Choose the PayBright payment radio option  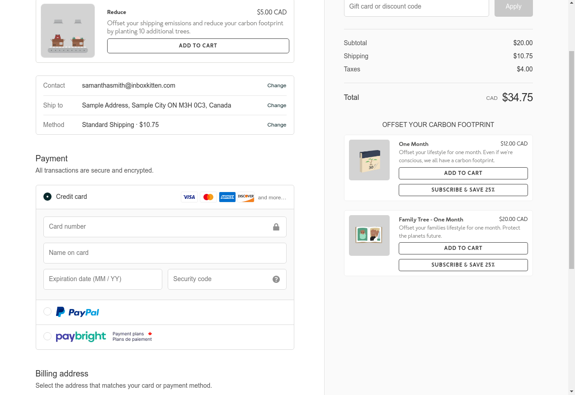47,336
